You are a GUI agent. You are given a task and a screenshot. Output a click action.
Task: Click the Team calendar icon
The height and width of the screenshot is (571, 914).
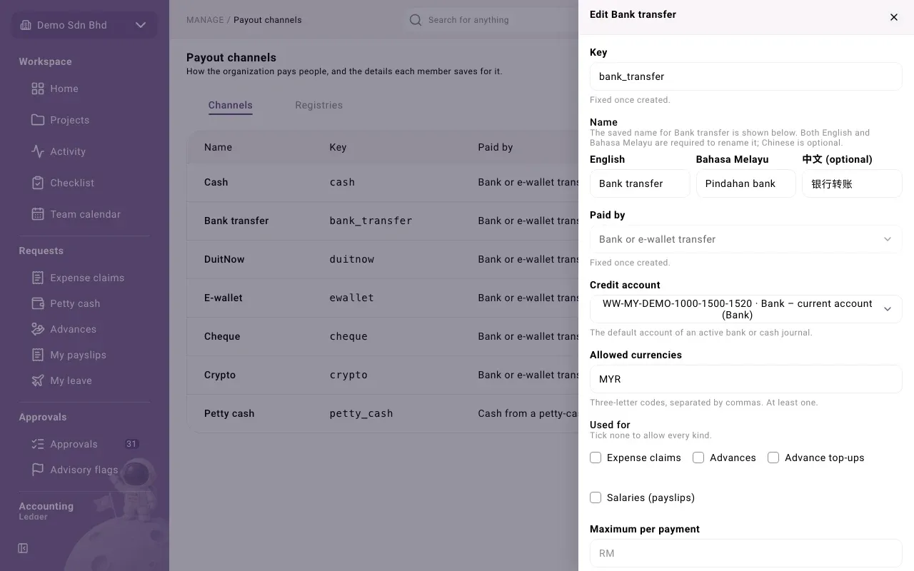point(38,214)
